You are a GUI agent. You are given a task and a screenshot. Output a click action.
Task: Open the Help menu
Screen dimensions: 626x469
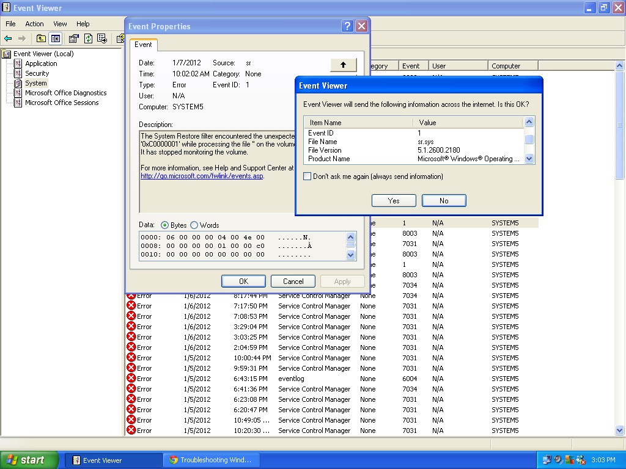[83, 24]
